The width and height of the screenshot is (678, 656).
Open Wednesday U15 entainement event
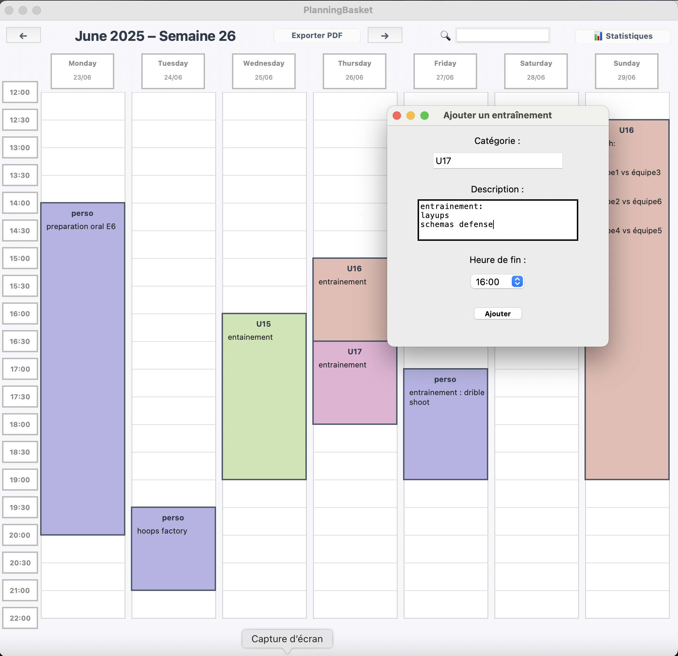(264, 397)
